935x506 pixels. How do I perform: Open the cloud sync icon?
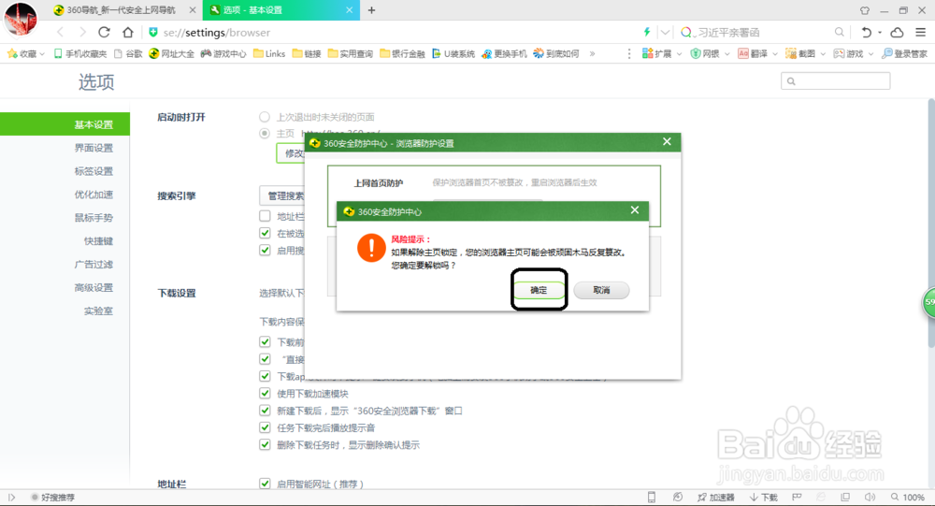click(897, 32)
